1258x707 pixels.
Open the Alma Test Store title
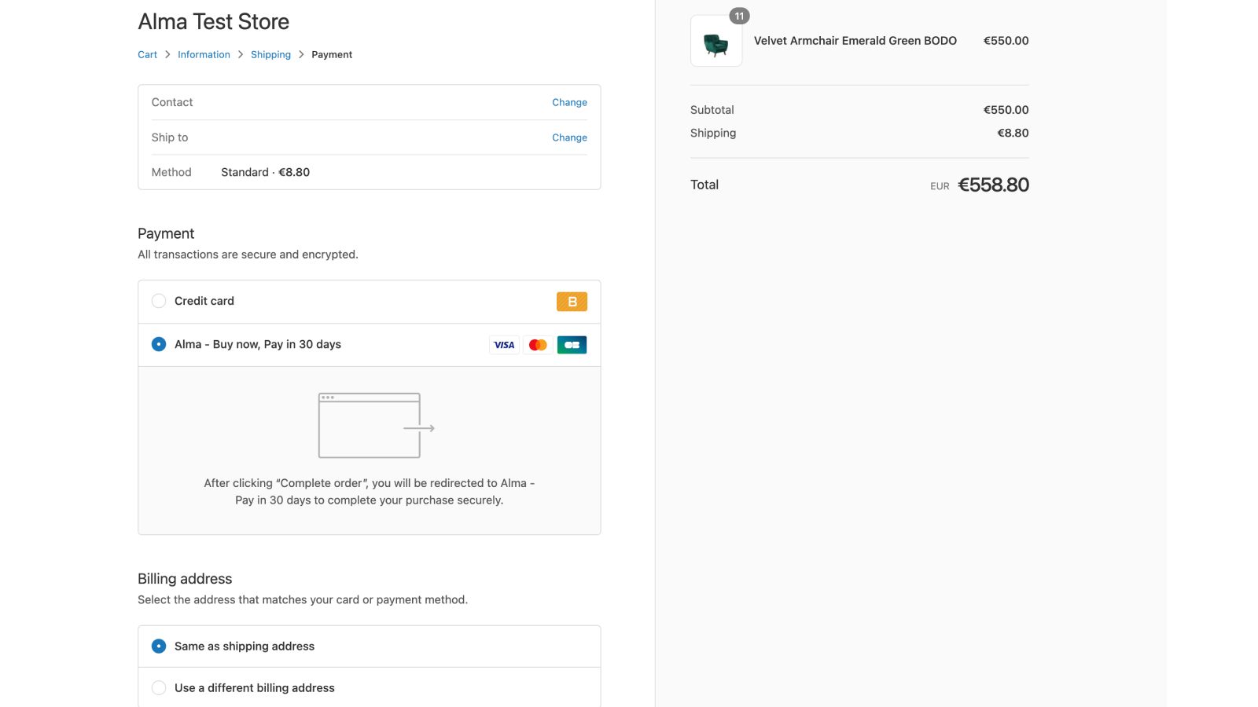click(213, 21)
